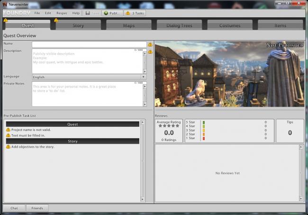
Task: Click into the Private Notes text area
Action: pyautogui.click(x=87, y=94)
